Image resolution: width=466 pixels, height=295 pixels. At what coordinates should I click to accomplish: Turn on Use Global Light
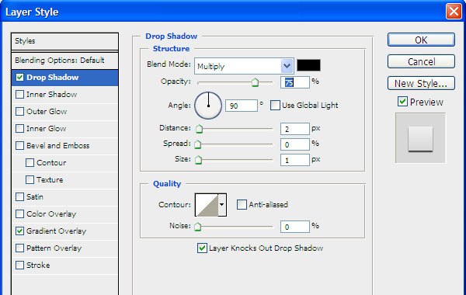tap(275, 105)
